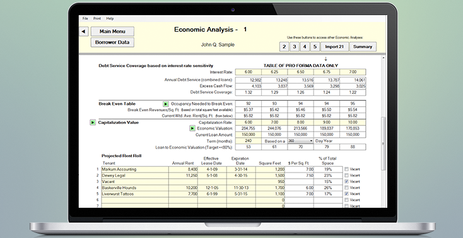Toggle Vacant checkbox for Dewey Legal

tap(346, 176)
